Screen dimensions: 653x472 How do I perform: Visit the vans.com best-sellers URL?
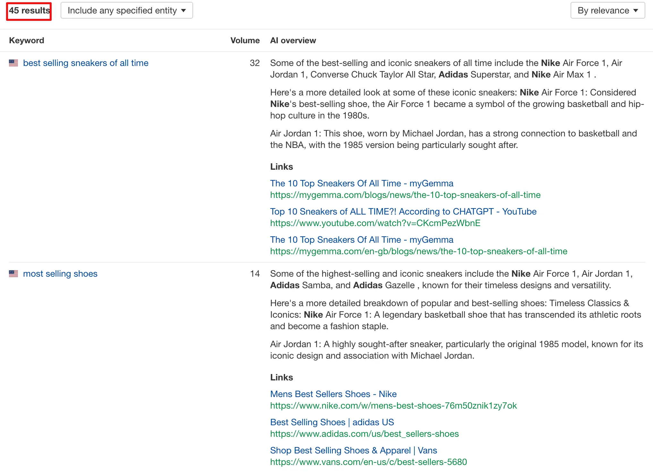(x=369, y=462)
